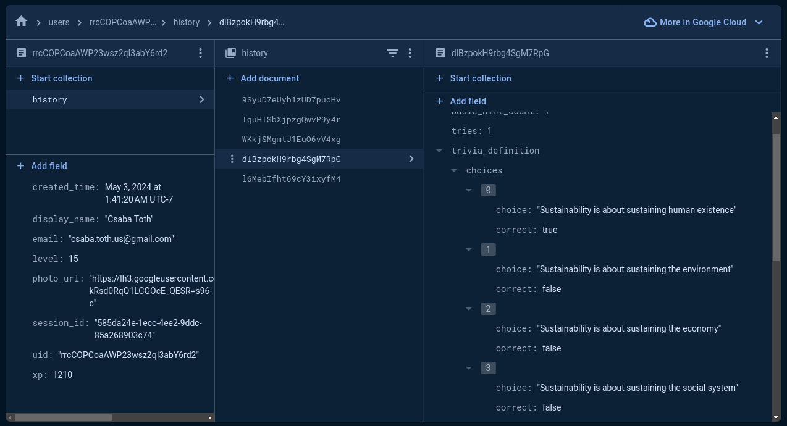
Task: Click the document panel vertical scrollbar thumb
Action: (x=776, y=197)
